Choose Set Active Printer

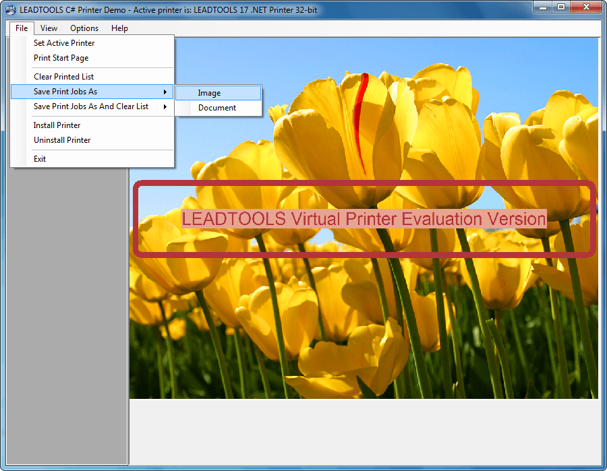pos(92,43)
